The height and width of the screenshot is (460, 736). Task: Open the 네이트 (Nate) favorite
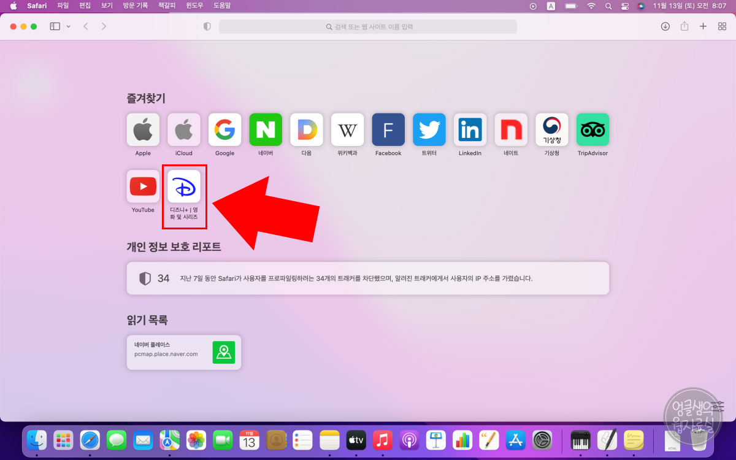pos(511,129)
